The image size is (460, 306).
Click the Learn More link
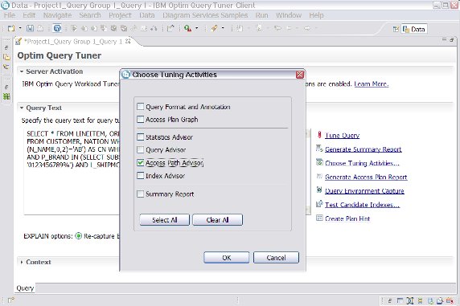372,84
